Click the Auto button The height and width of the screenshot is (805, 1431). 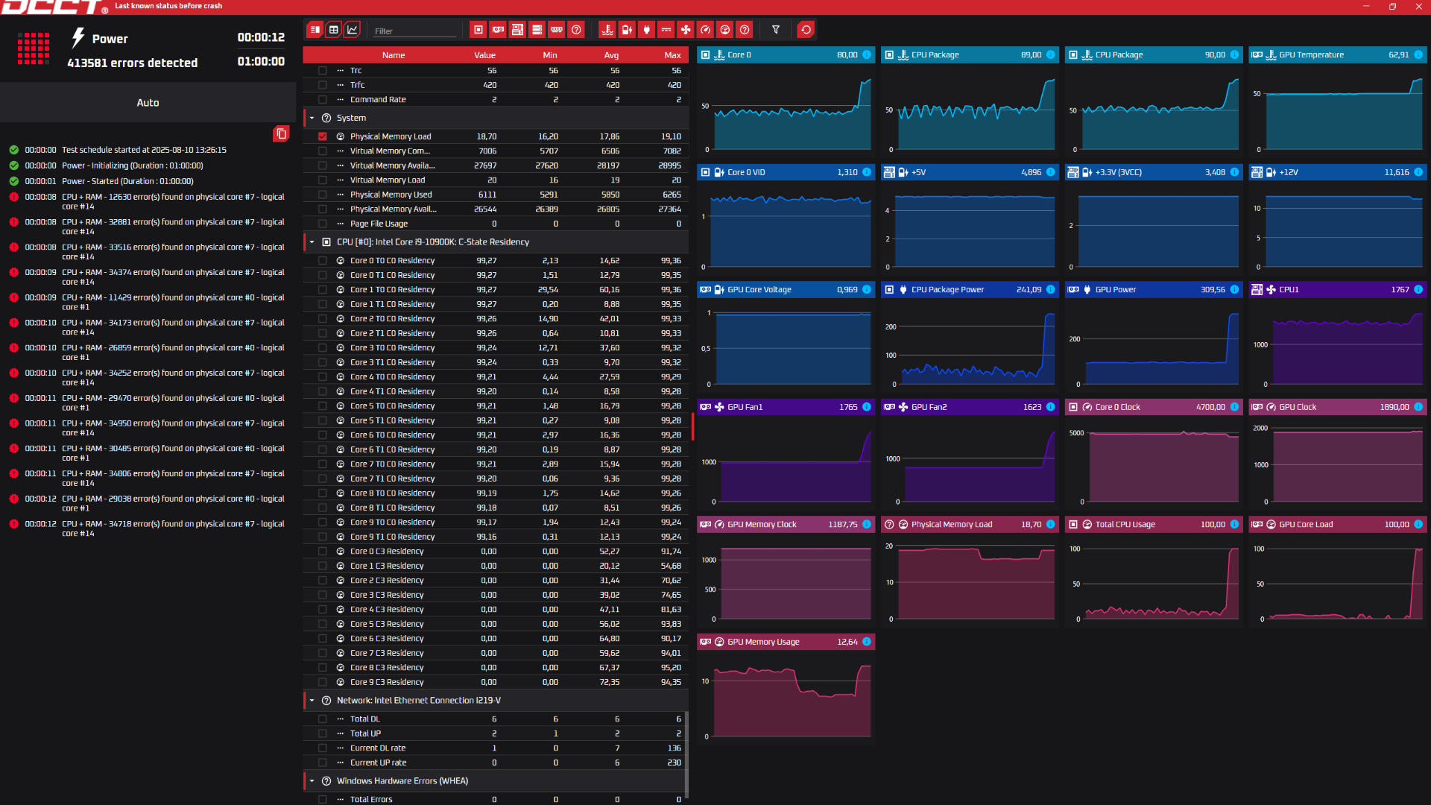pyautogui.click(x=148, y=103)
